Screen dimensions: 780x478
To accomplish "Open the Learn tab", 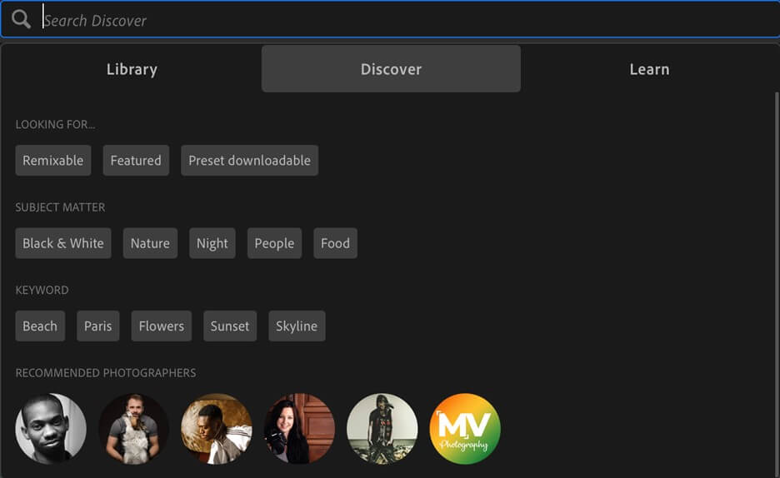I will tap(649, 69).
